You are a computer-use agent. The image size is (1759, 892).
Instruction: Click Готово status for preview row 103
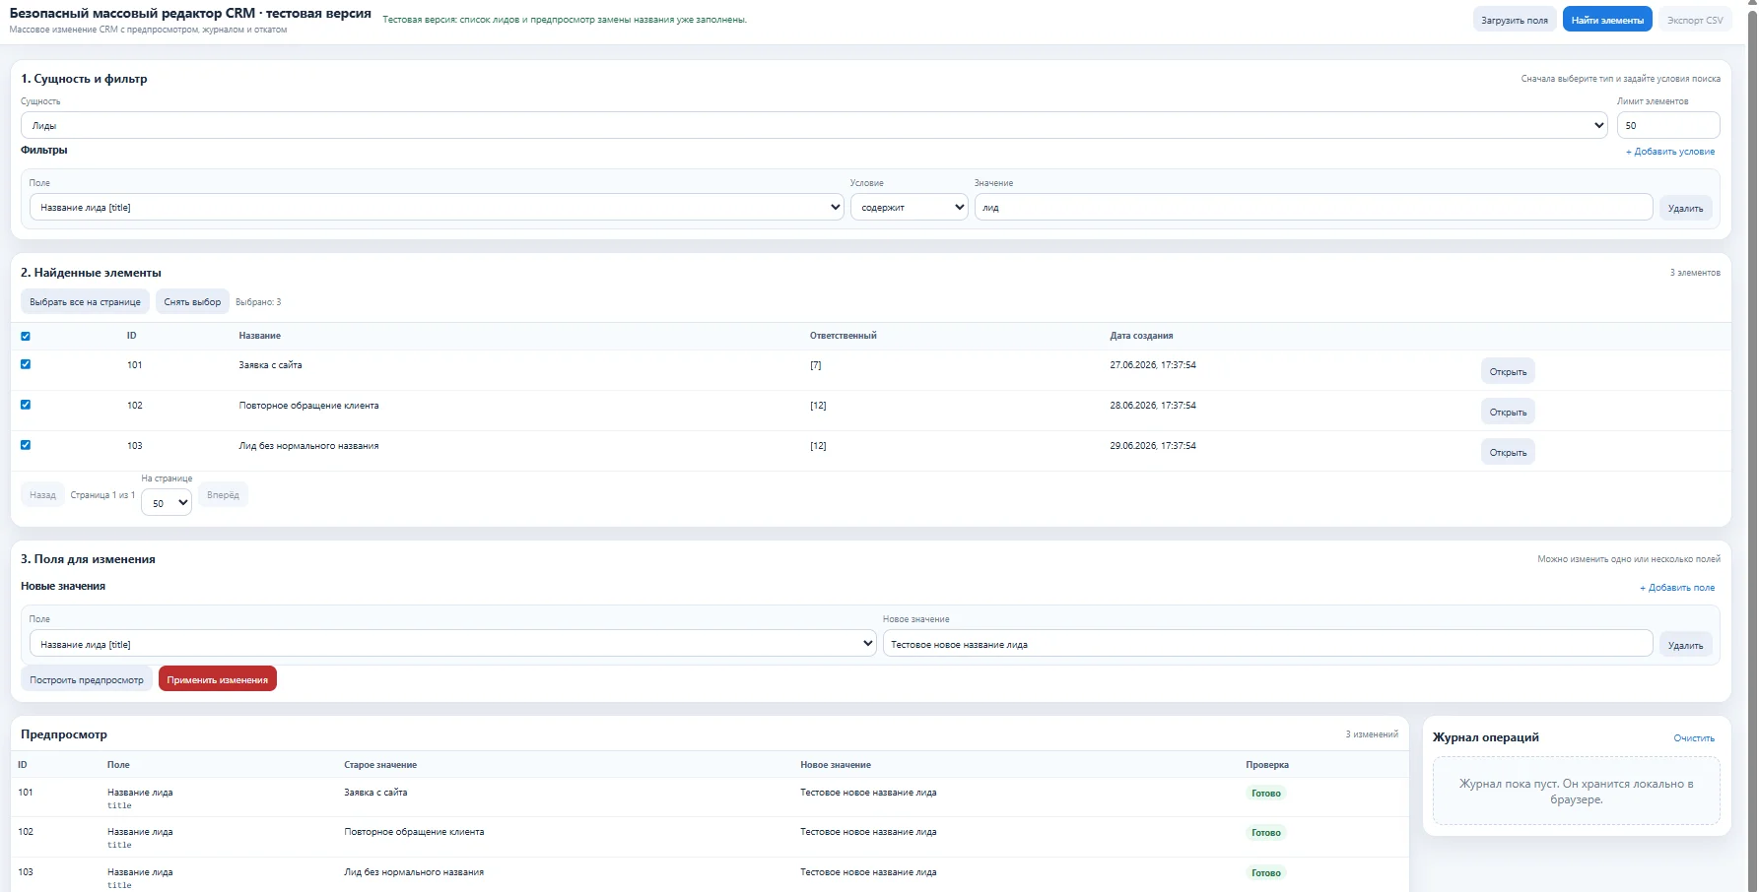point(1266,872)
